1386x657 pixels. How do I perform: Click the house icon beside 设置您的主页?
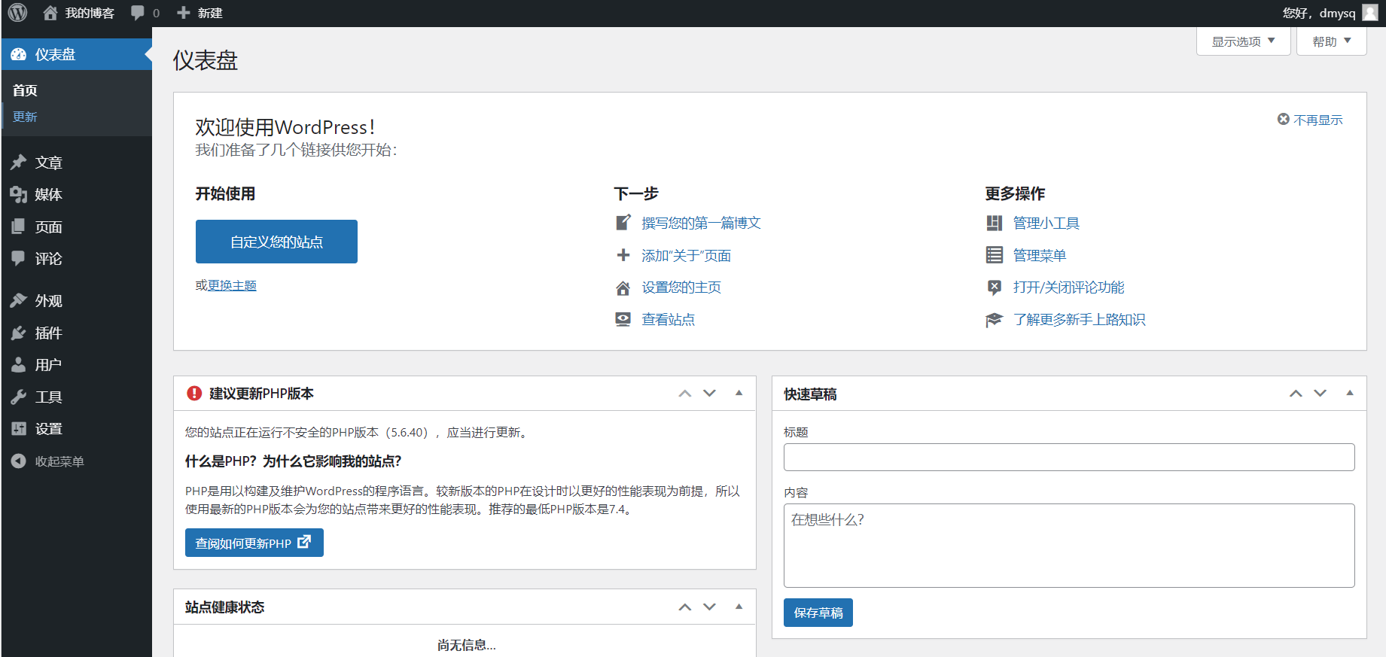[623, 287]
